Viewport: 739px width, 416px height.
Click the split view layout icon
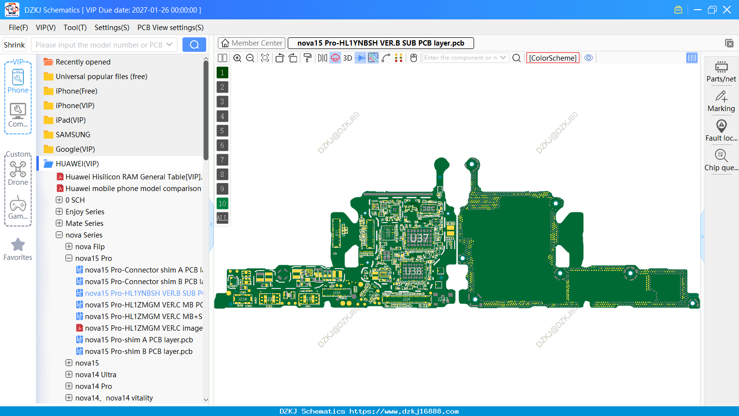coord(222,58)
